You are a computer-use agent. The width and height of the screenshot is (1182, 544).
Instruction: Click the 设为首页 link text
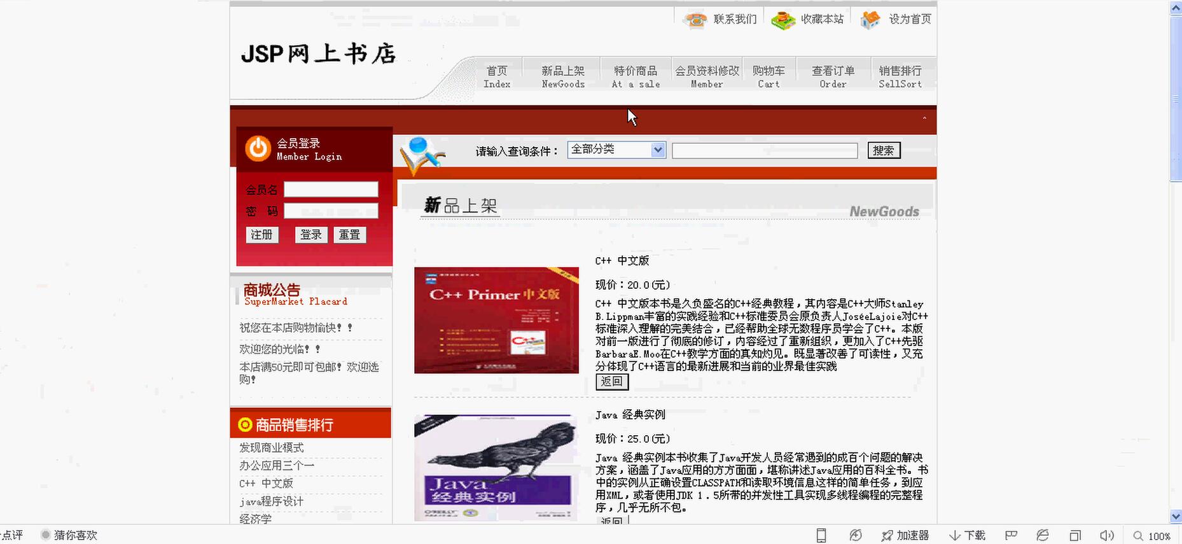[x=910, y=19]
